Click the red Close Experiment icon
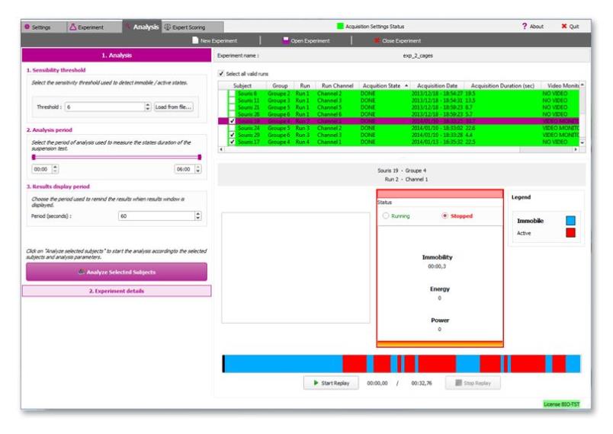The width and height of the screenshot is (613, 434). click(377, 40)
